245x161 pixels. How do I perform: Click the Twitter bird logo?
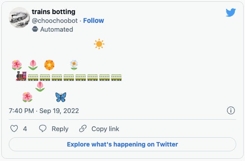coord(230,12)
